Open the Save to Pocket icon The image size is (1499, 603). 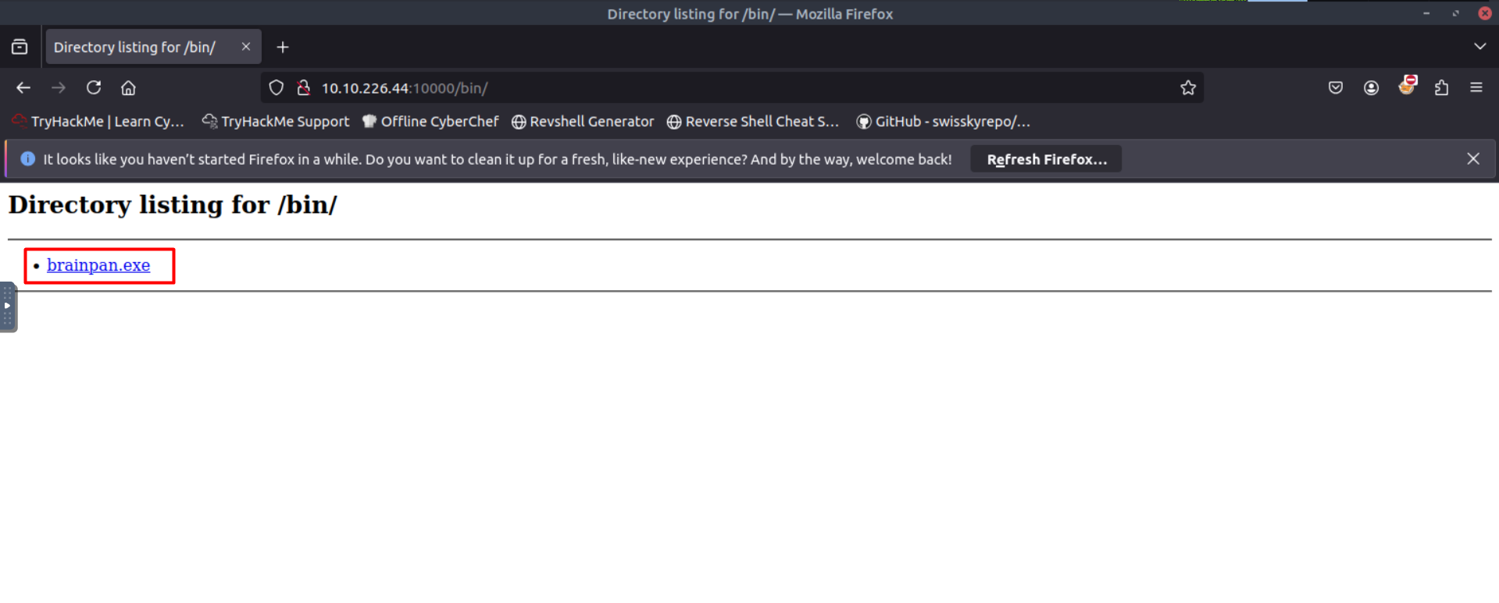tap(1335, 88)
